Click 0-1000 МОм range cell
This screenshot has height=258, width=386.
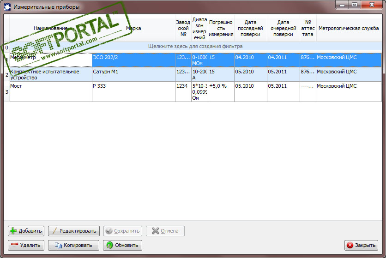pyautogui.click(x=199, y=60)
